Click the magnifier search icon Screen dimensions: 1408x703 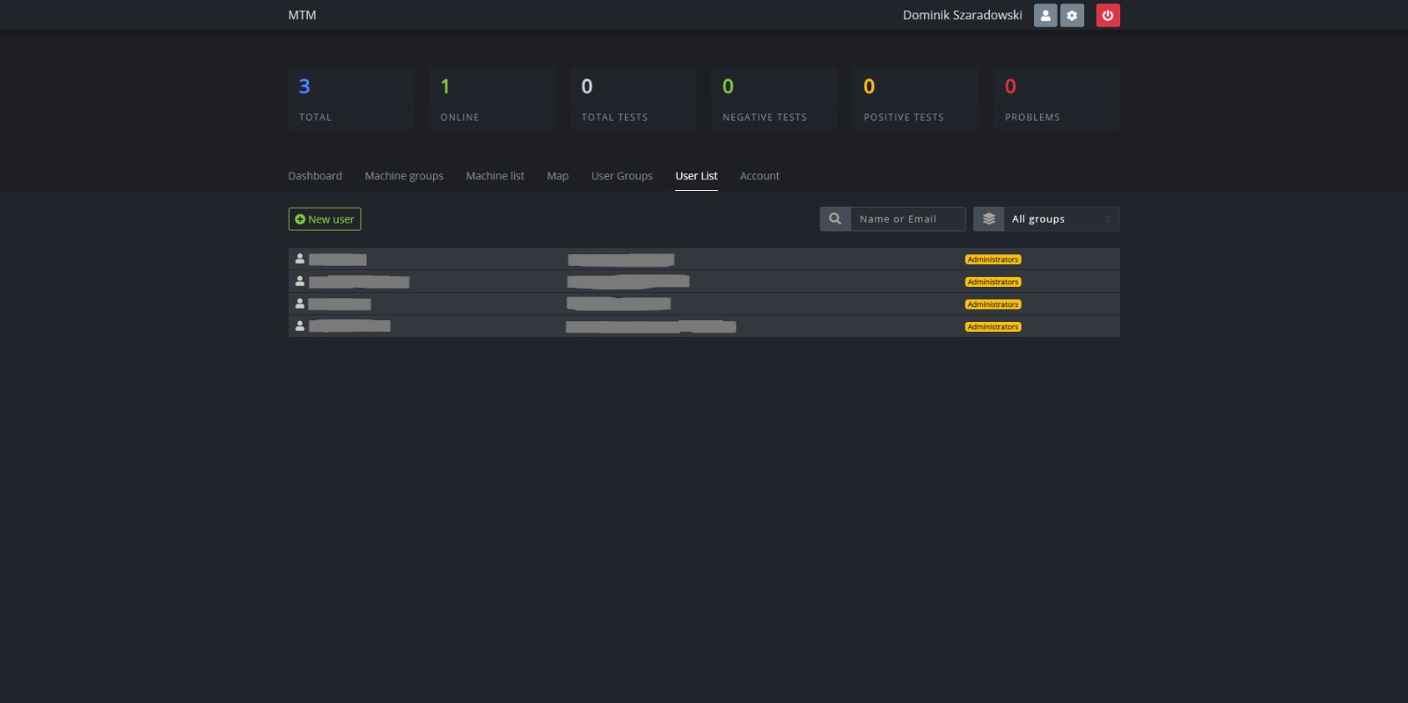[835, 219]
